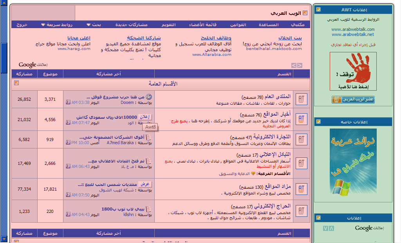Open the بحث search dropdown
The image size is (401, 243).
(x=94, y=25)
